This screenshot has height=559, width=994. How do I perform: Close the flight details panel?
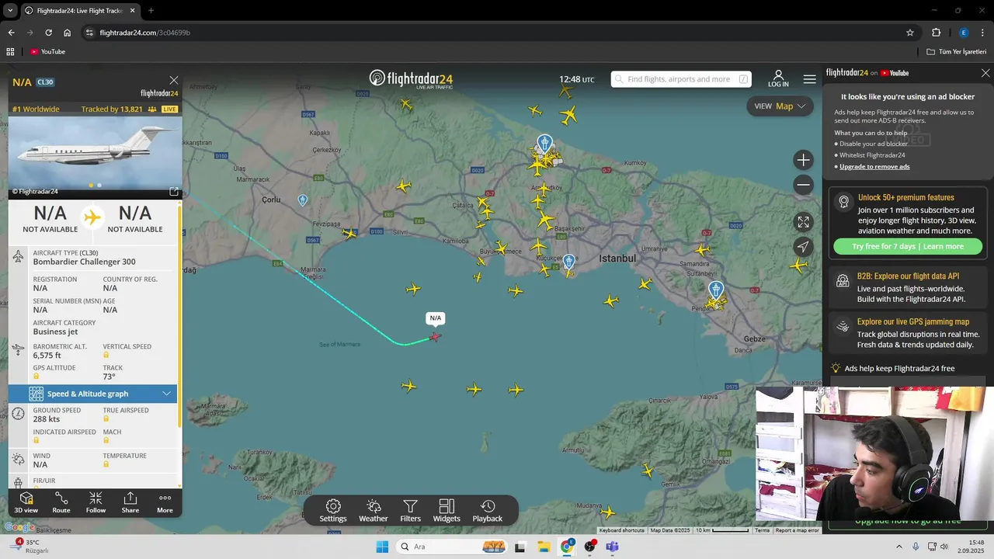tap(174, 80)
